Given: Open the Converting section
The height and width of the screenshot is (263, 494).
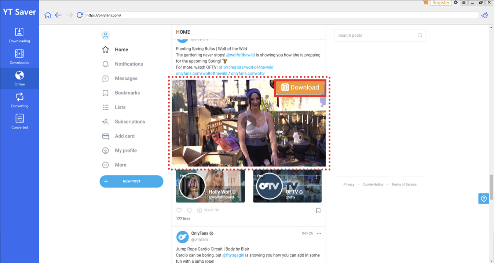Looking at the screenshot, I should coord(19,100).
